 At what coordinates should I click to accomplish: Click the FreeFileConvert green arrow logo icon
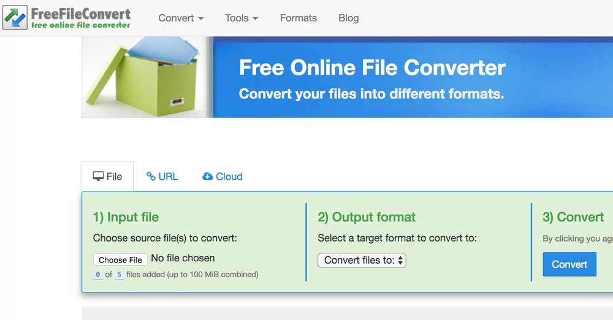[15, 18]
